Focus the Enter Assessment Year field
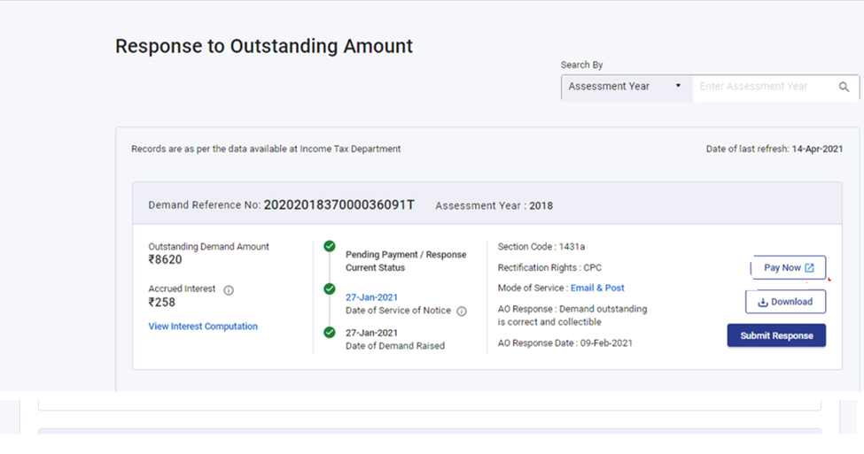Screen dimensions: 864x454 [762, 87]
